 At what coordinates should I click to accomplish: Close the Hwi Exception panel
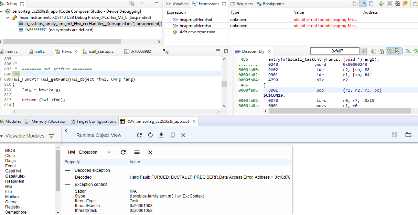pyautogui.click(x=150, y=152)
